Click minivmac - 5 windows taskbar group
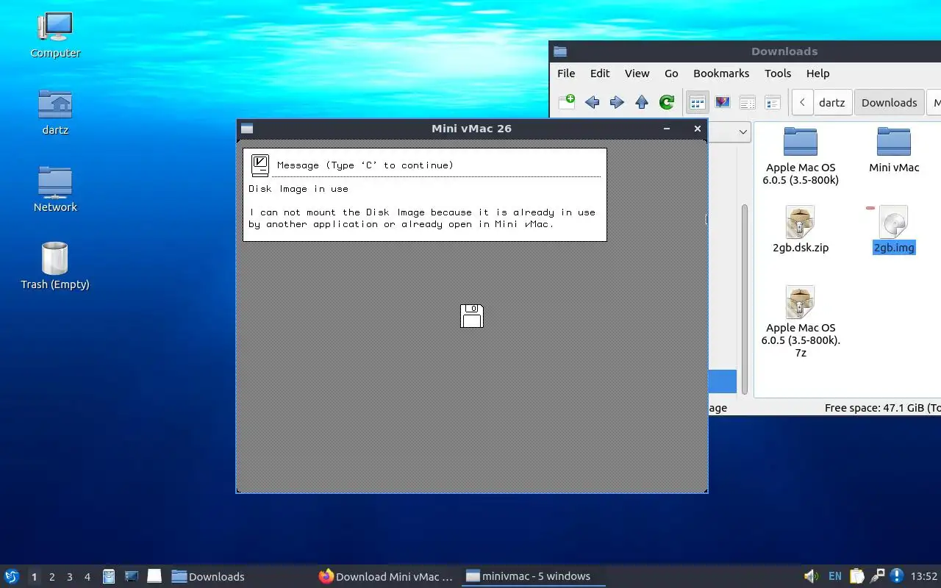 (x=534, y=577)
